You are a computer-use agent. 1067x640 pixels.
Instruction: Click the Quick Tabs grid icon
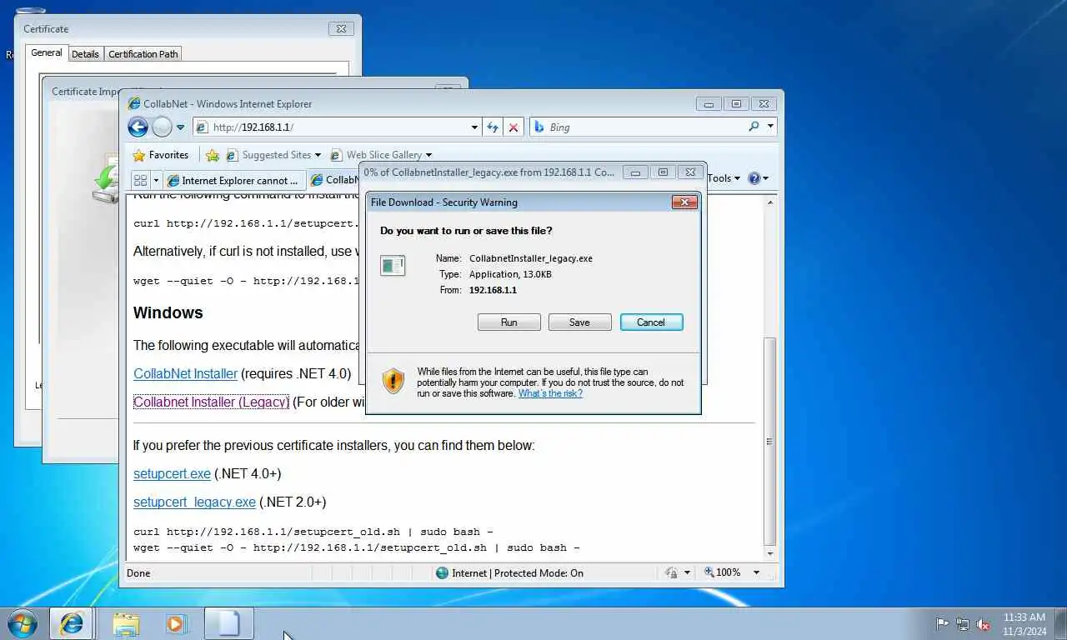coord(140,180)
